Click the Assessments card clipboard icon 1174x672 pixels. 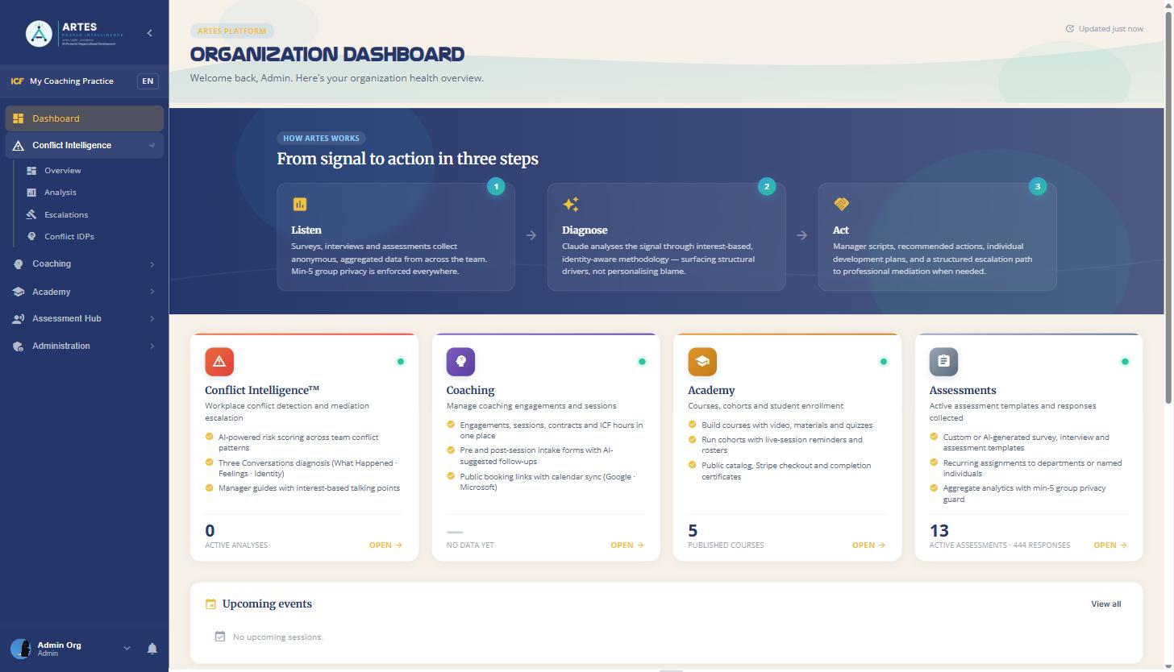[943, 362]
